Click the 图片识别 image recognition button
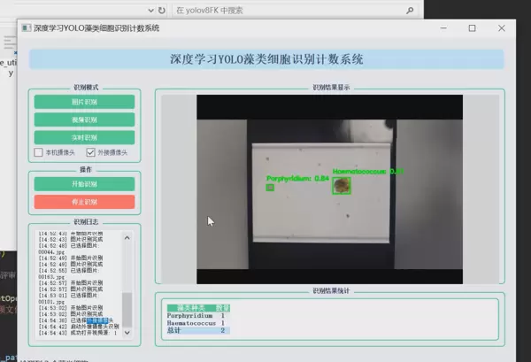 [85, 102]
